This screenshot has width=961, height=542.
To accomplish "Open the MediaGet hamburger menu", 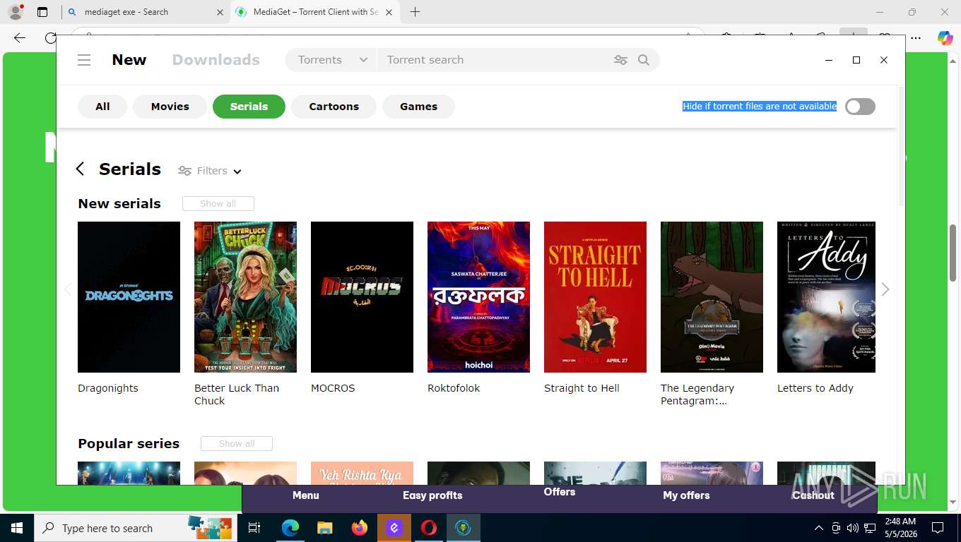I will pos(84,60).
